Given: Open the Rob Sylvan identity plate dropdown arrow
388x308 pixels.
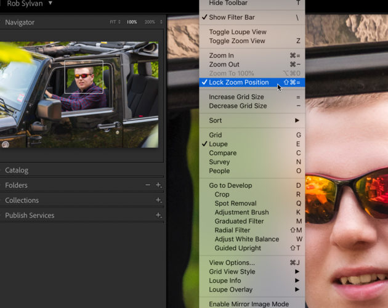Looking at the screenshot, I should tap(51, 3).
